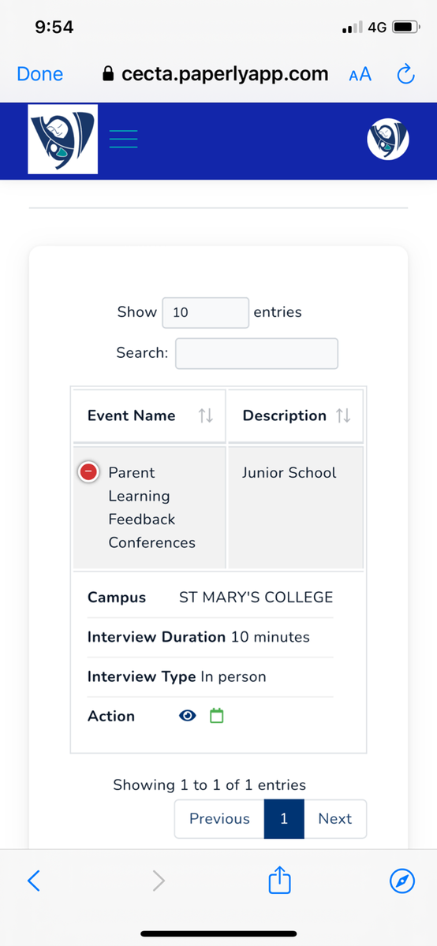View event details with eye icon
Image resolution: width=437 pixels, height=946 pixels.
(x=188, y=716)
